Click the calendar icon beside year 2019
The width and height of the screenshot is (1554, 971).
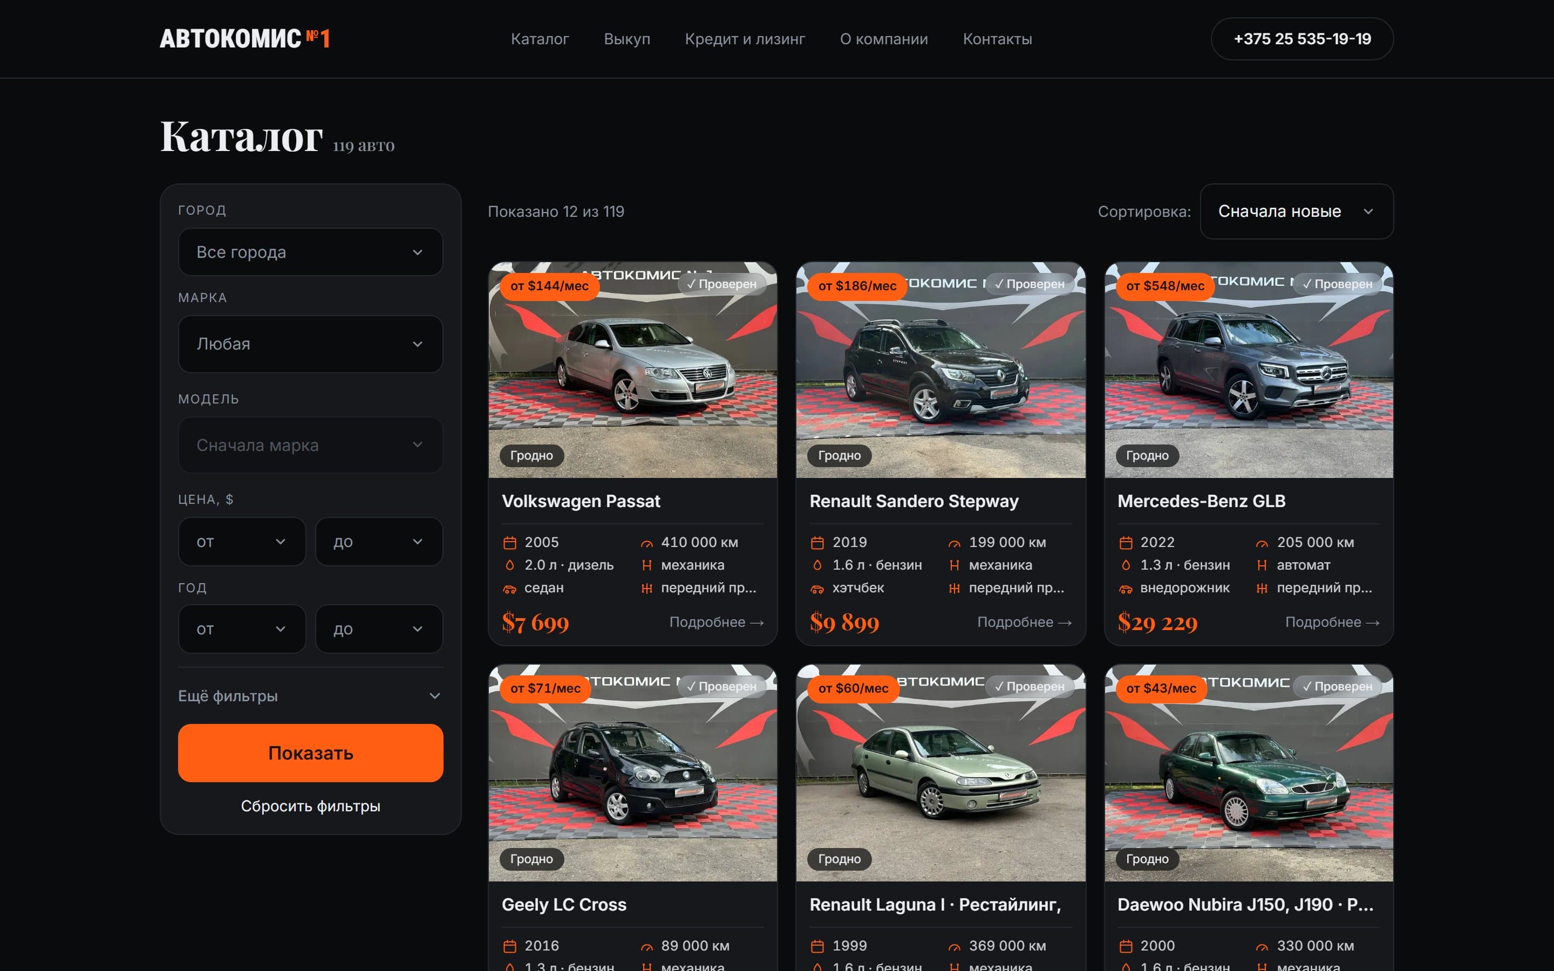click(817, 543)
